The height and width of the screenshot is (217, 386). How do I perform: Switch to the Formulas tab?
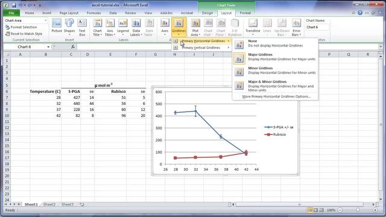94,13
